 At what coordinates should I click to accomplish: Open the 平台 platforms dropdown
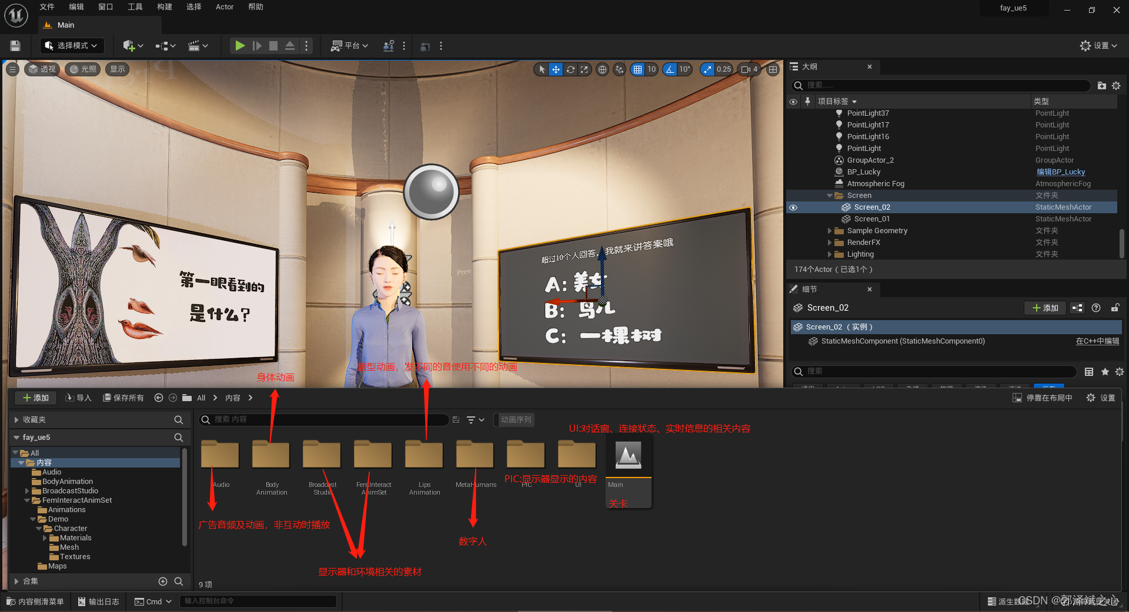pyautogui.click(x=350, y=46)
